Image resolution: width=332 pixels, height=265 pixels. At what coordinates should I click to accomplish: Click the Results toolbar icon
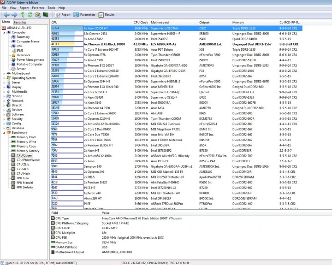point(101,15)
